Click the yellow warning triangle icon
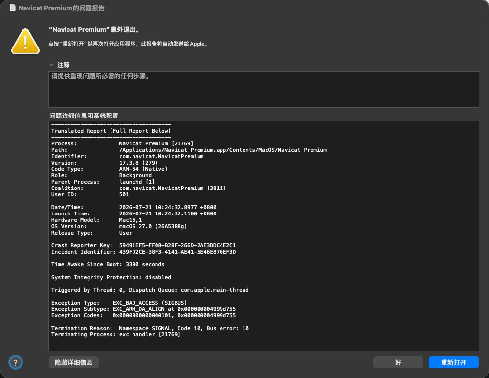The image size is (489, 378). click(x=25, y=42)
